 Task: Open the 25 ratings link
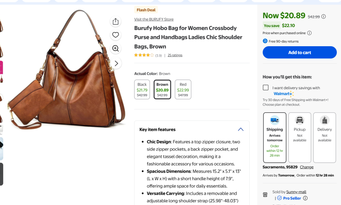coord(175,55)
